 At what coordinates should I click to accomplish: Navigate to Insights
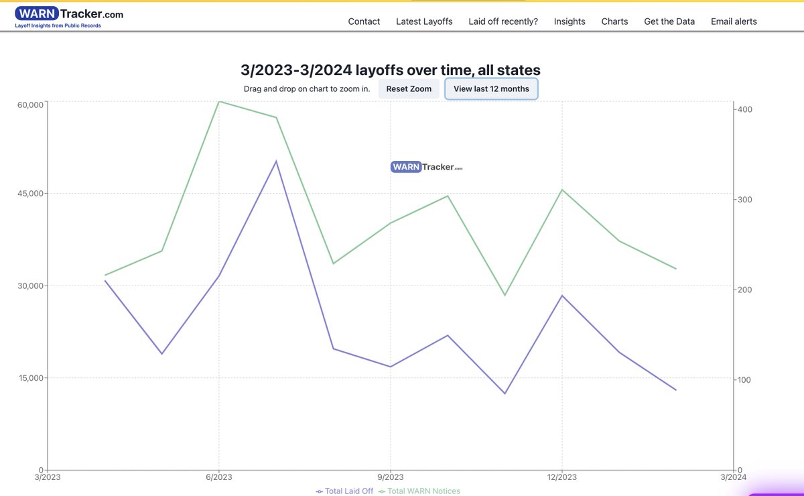[569, 21]
